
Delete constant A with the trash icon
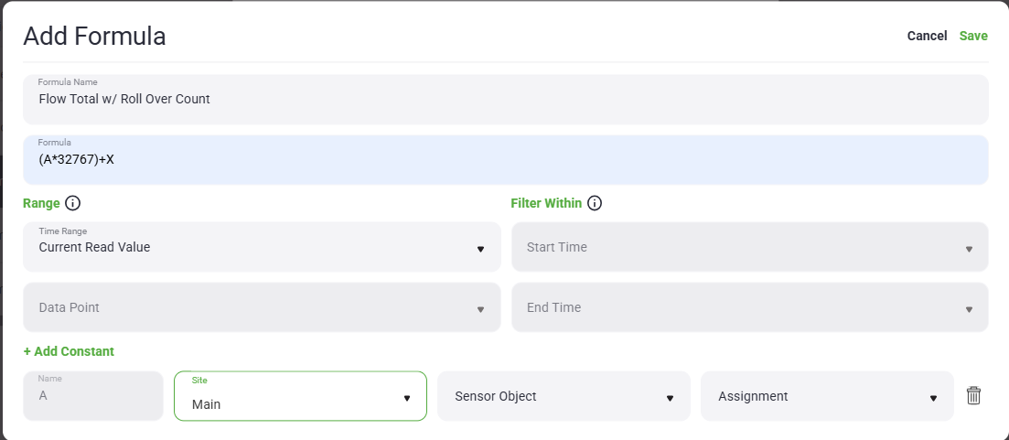(x=973, y=395)
